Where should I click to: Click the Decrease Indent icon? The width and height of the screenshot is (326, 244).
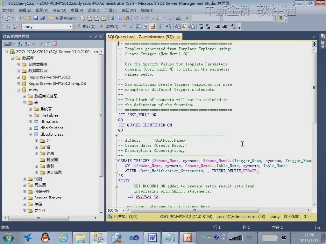[x=217, y=27]
